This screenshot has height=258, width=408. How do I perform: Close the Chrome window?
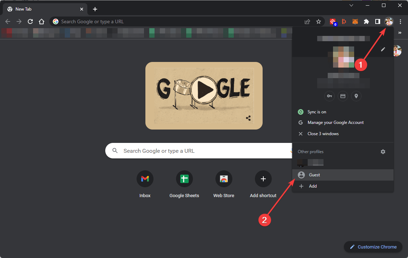click(400, 6)
